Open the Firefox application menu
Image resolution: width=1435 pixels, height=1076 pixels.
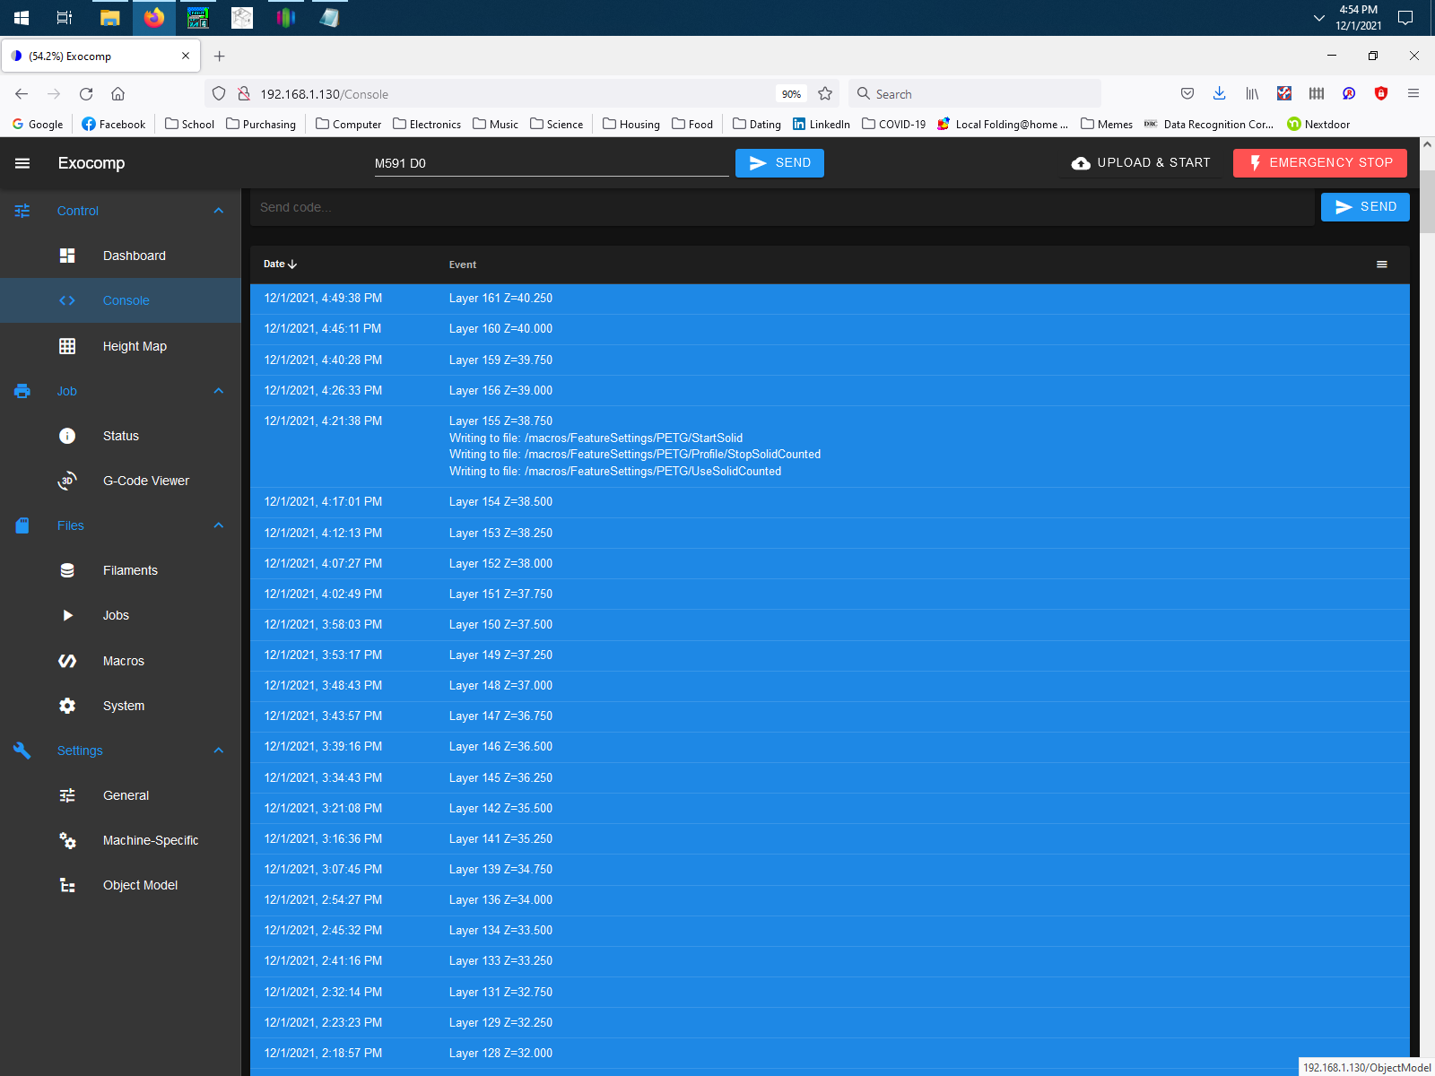[1413, 93]
